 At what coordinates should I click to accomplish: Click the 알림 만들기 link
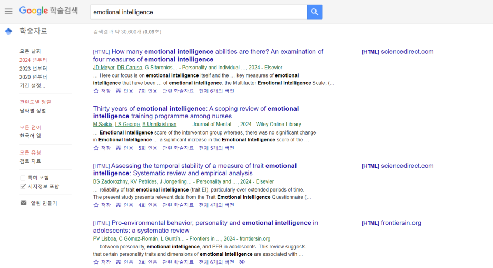(x=44, y=203)
